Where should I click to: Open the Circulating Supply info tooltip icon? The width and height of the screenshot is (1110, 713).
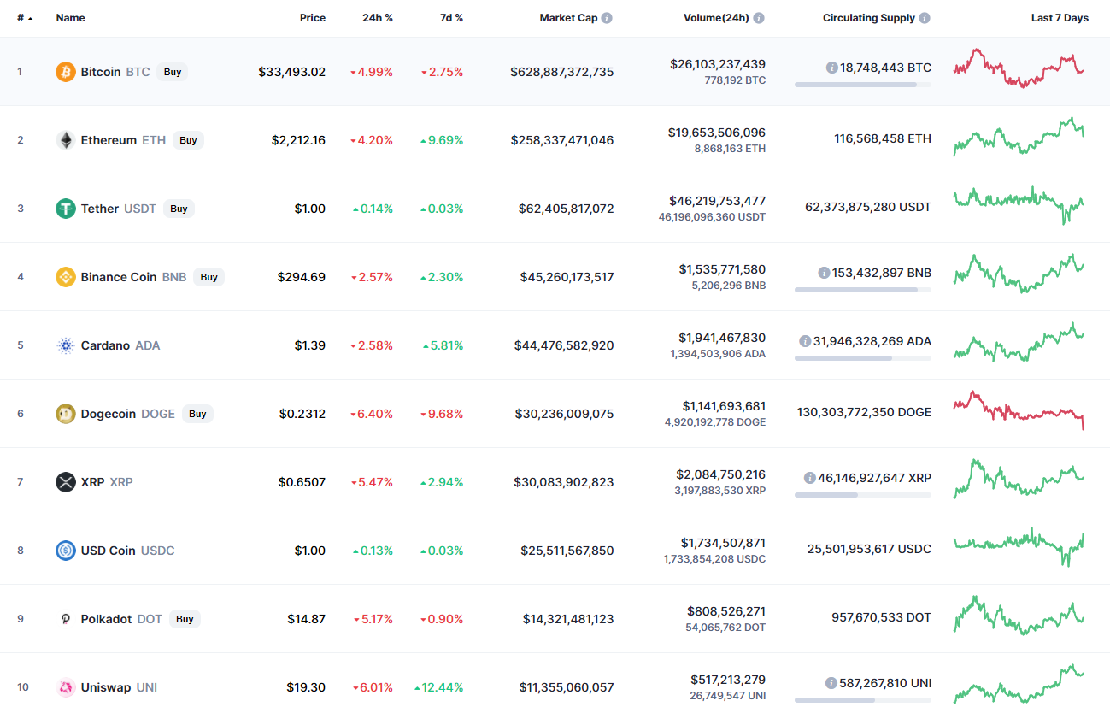click(x=925, y=18)
